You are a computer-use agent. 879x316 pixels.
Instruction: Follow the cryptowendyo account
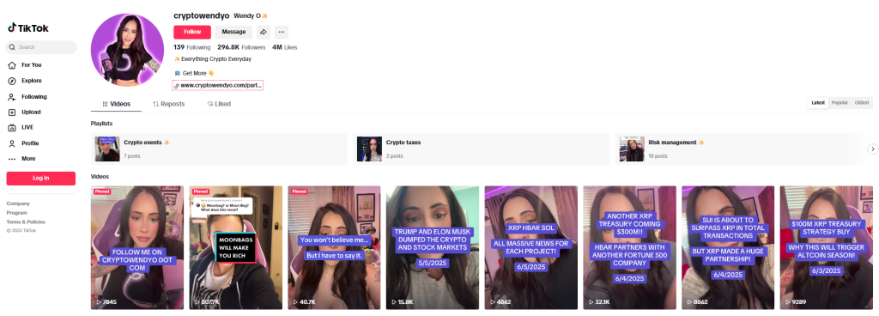click(192, 32)
